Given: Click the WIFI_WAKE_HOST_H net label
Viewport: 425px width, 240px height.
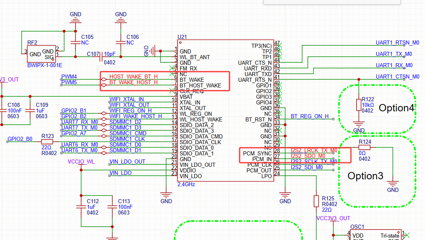Looking at the screenshot, I should 136,116.
